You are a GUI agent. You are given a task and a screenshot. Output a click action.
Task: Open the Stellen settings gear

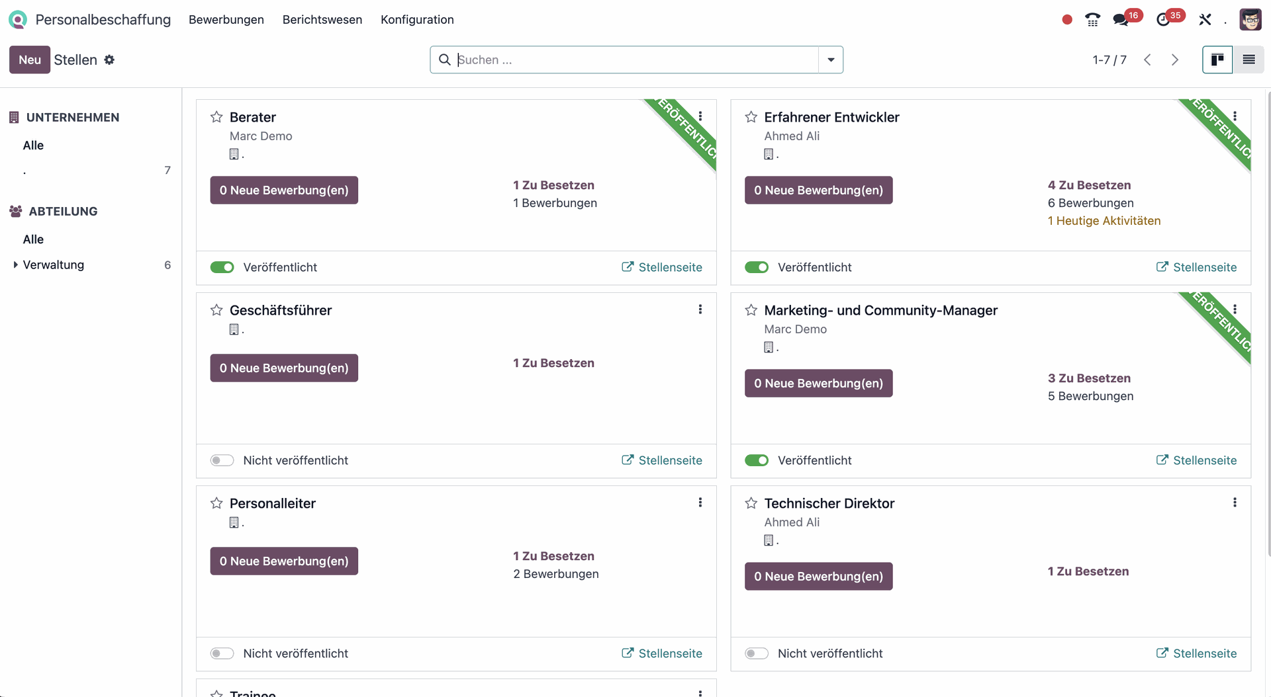tap(109, 60)
